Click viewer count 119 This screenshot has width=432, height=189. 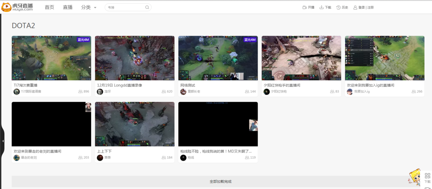coord(250,158)
